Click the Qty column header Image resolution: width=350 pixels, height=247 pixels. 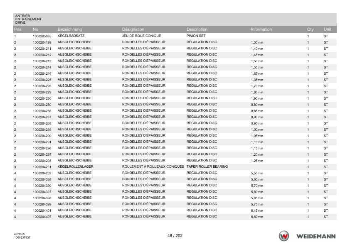[310, 29]
